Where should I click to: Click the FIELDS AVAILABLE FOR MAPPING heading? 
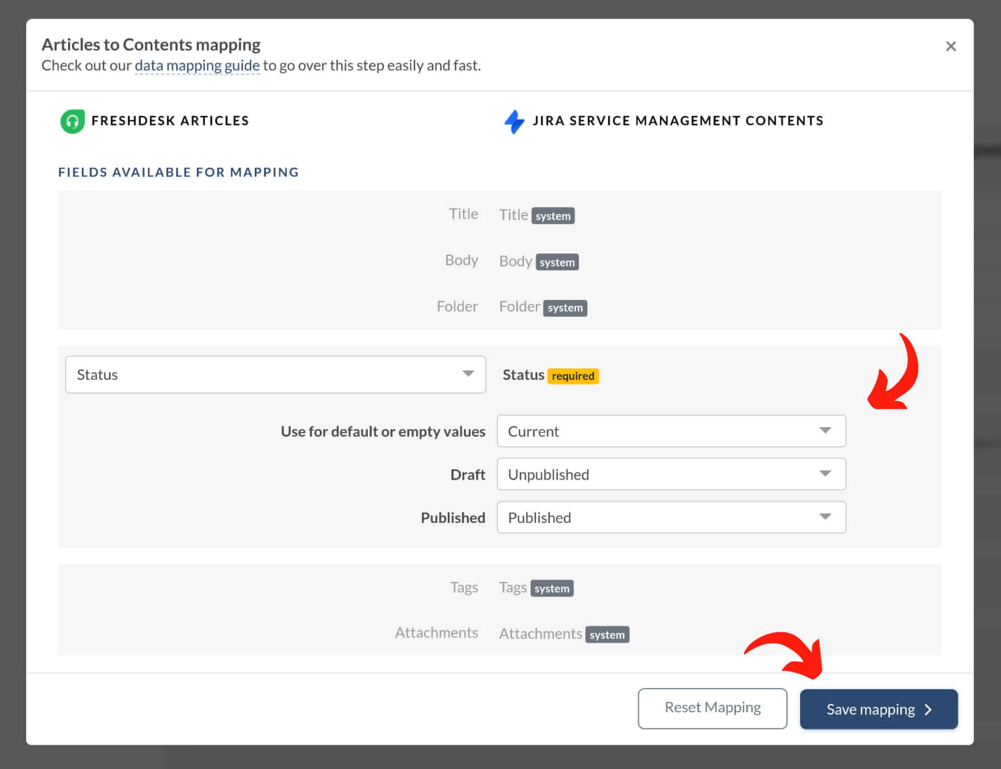click(179, 172)
